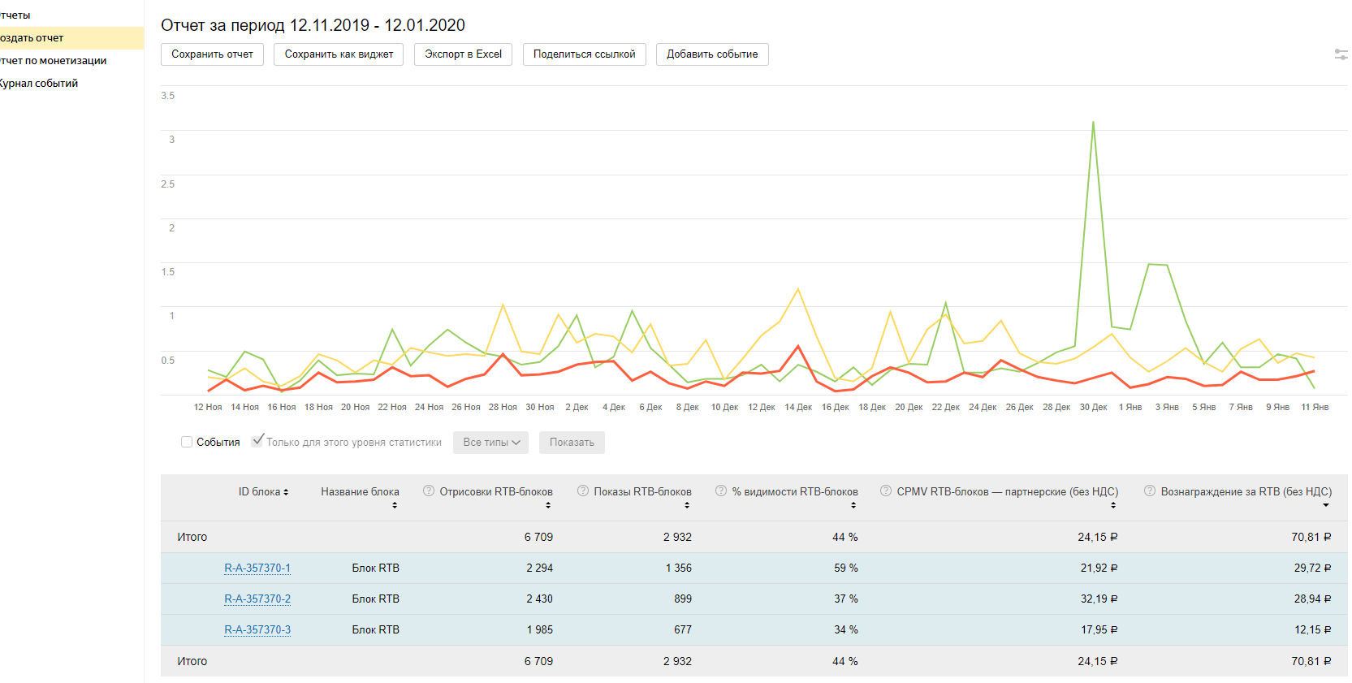Viewport: 1352px width, 683px height.
Task: Sort table by ID блока arrows
Action: (x=286, y=492)
